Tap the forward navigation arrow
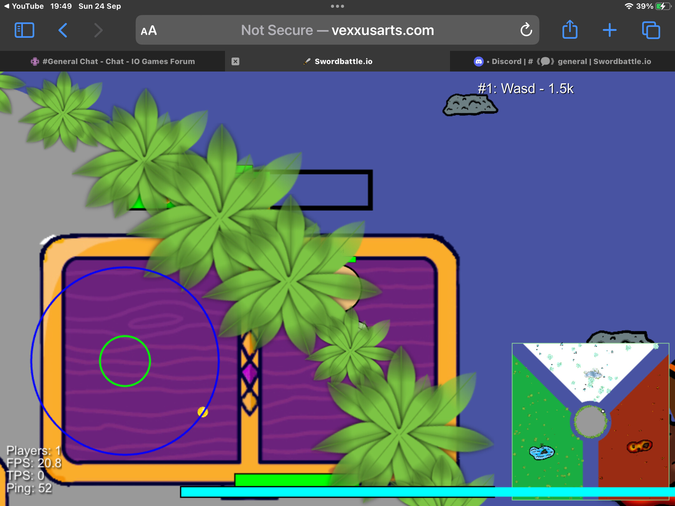This screenshot has width=675, height=506. (98, 30)
